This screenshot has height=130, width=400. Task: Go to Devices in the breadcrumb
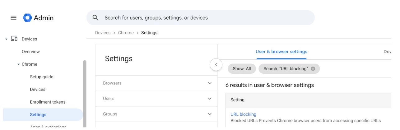click(x=103, y=33)
